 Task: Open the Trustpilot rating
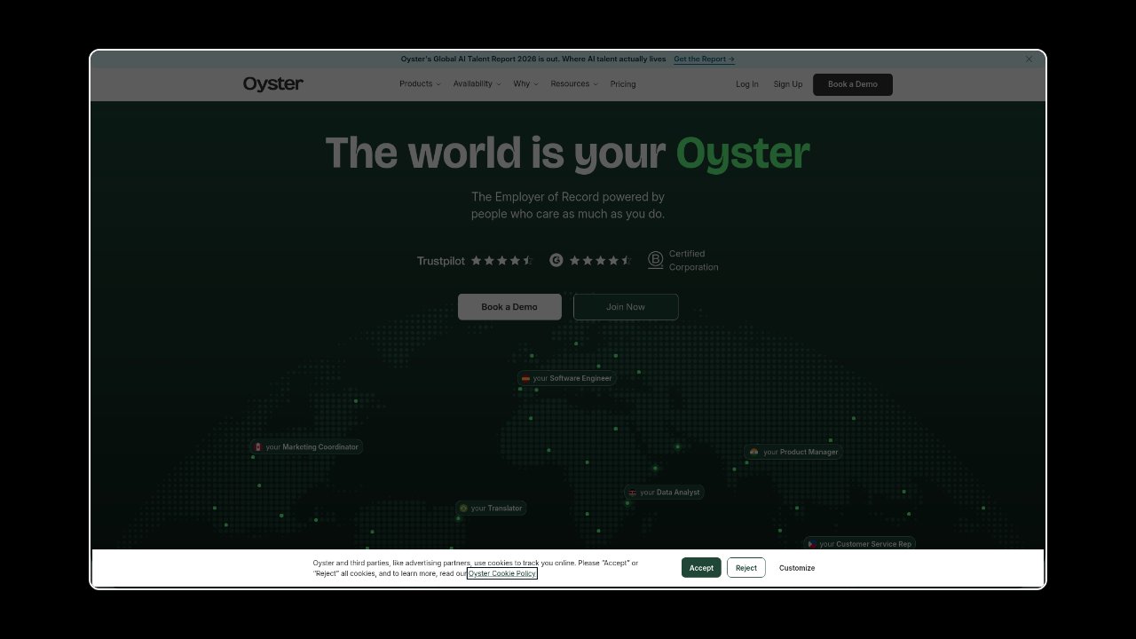475,261
